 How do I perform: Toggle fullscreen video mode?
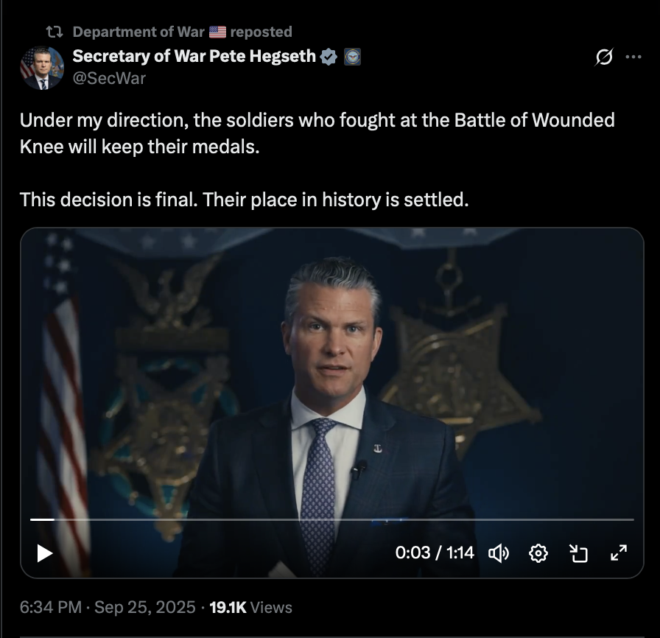pos(619,553)
